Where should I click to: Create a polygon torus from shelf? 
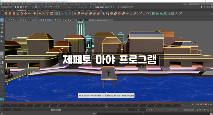[22, 13]
